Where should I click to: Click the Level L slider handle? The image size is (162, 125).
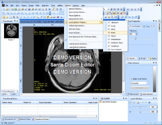tap(140, 107)
